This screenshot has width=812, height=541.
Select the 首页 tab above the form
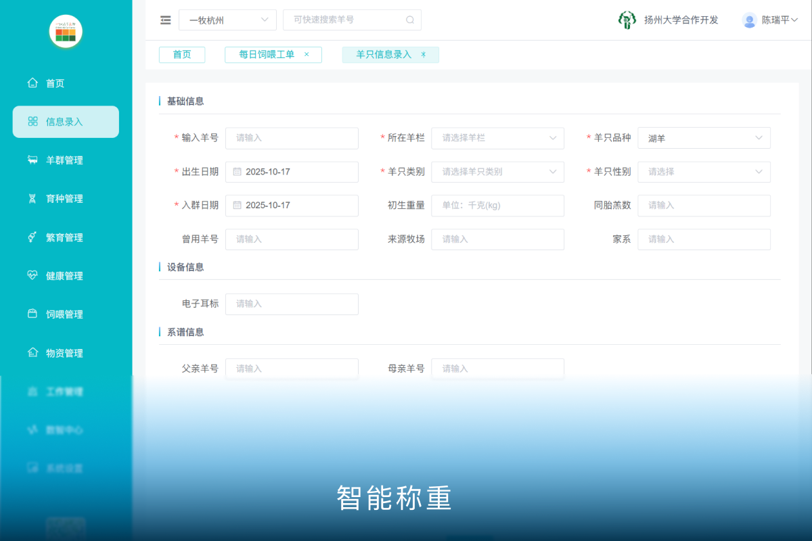point(181,54)
